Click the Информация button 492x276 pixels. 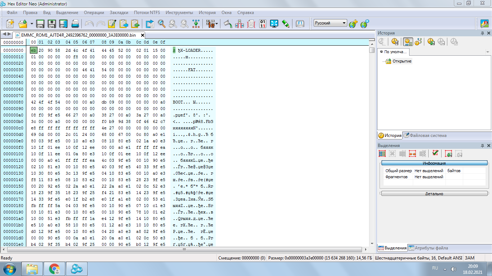tap(434, 163)
